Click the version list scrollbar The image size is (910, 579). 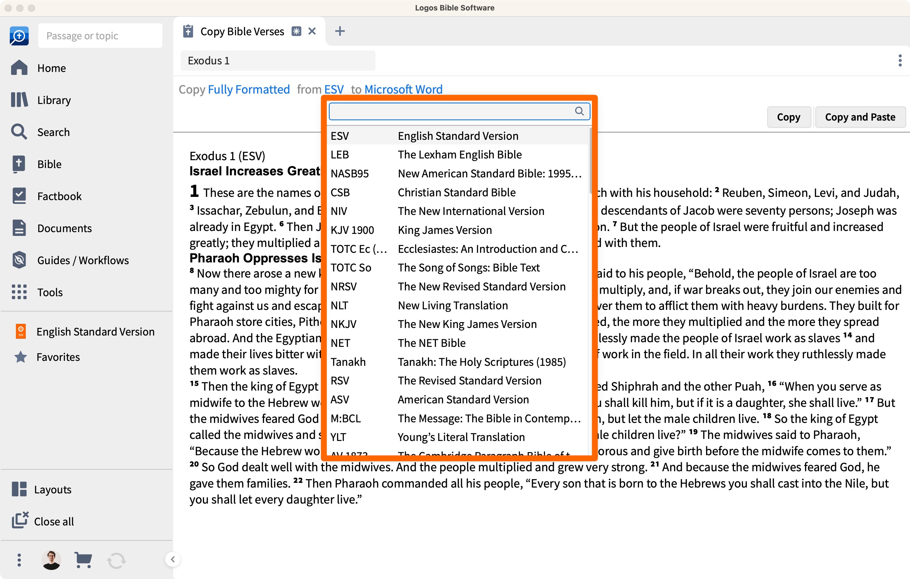click(590, 160)
